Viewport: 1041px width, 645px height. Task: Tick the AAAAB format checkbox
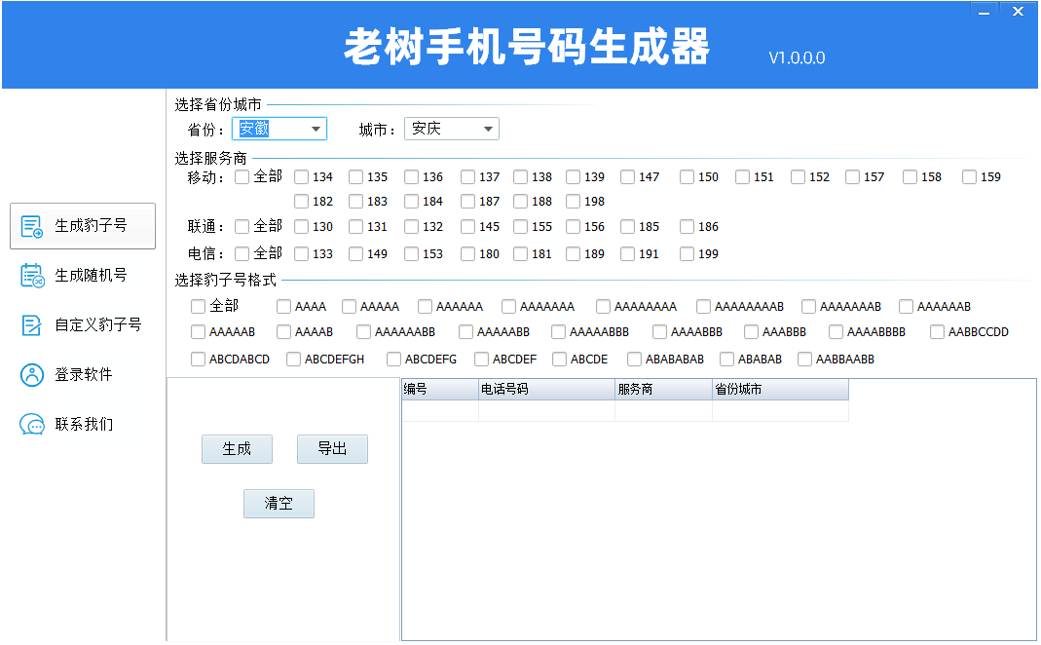pos(283,332)
